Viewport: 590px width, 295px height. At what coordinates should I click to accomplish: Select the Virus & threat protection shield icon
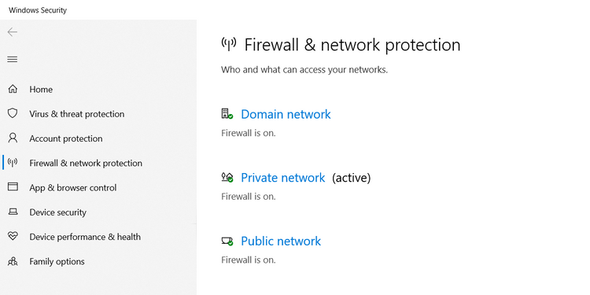(13, 113)
